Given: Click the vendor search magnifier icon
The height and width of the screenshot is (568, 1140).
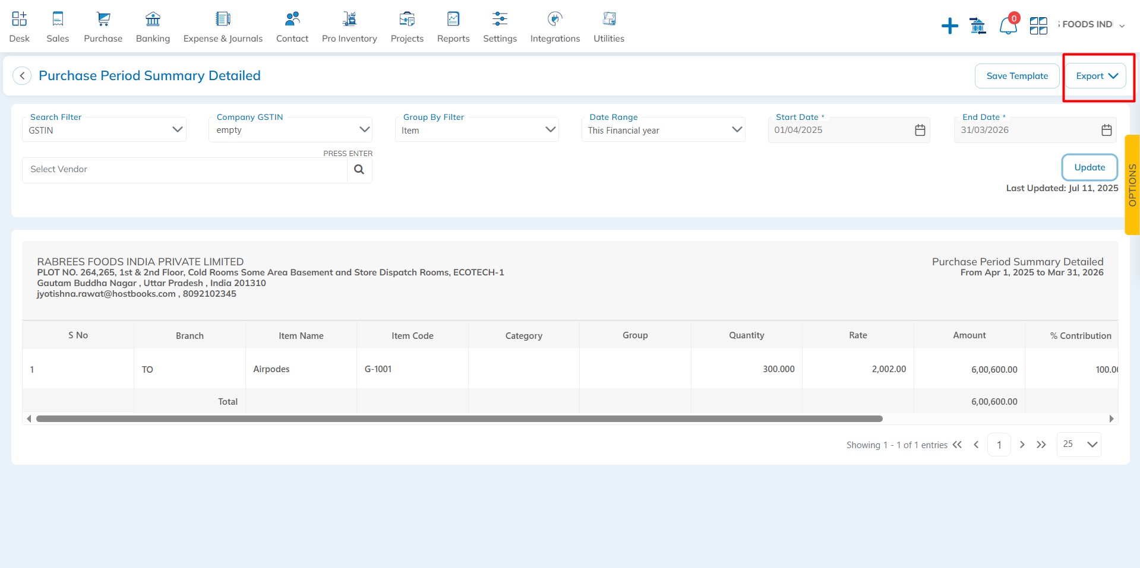Looking at the screenshot, I should point(359,170).
